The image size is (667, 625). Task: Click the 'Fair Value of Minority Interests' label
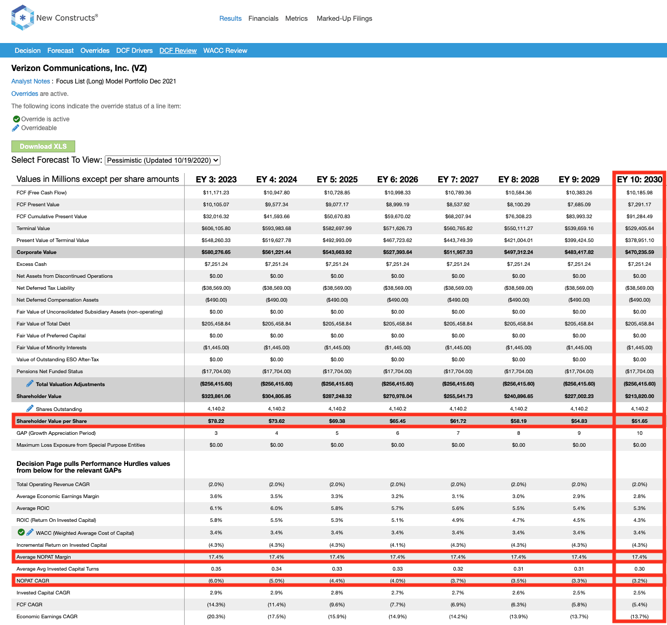[x=51, y=347]
